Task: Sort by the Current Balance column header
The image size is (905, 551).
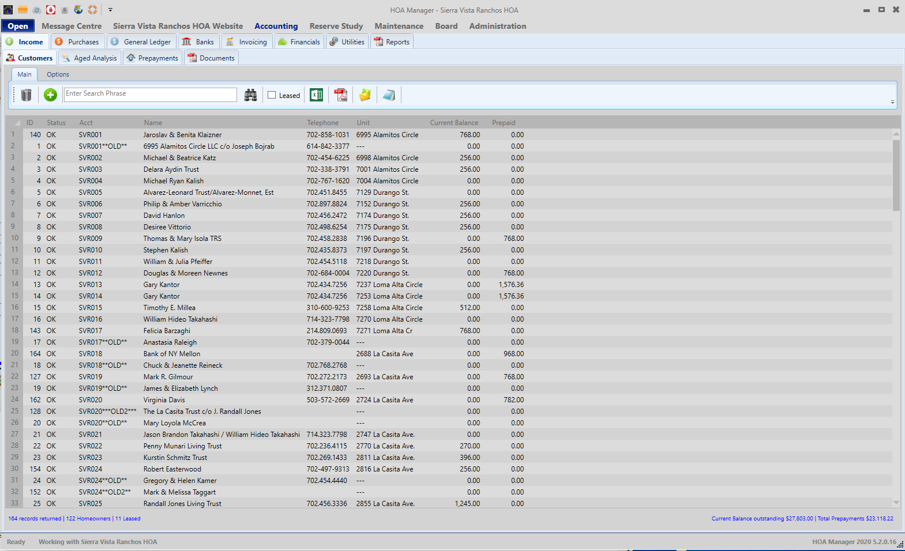Action: point(453,123)
